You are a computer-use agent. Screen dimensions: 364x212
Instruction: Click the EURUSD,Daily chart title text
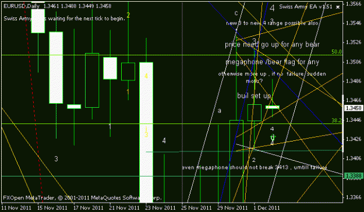[22, 6]
